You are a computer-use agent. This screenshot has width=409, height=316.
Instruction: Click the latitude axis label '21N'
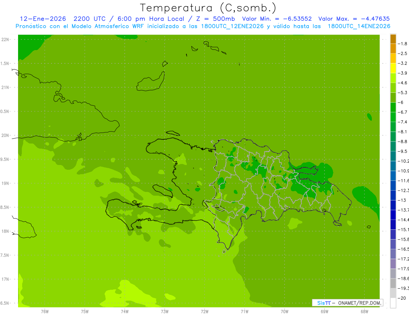point(5,88)
